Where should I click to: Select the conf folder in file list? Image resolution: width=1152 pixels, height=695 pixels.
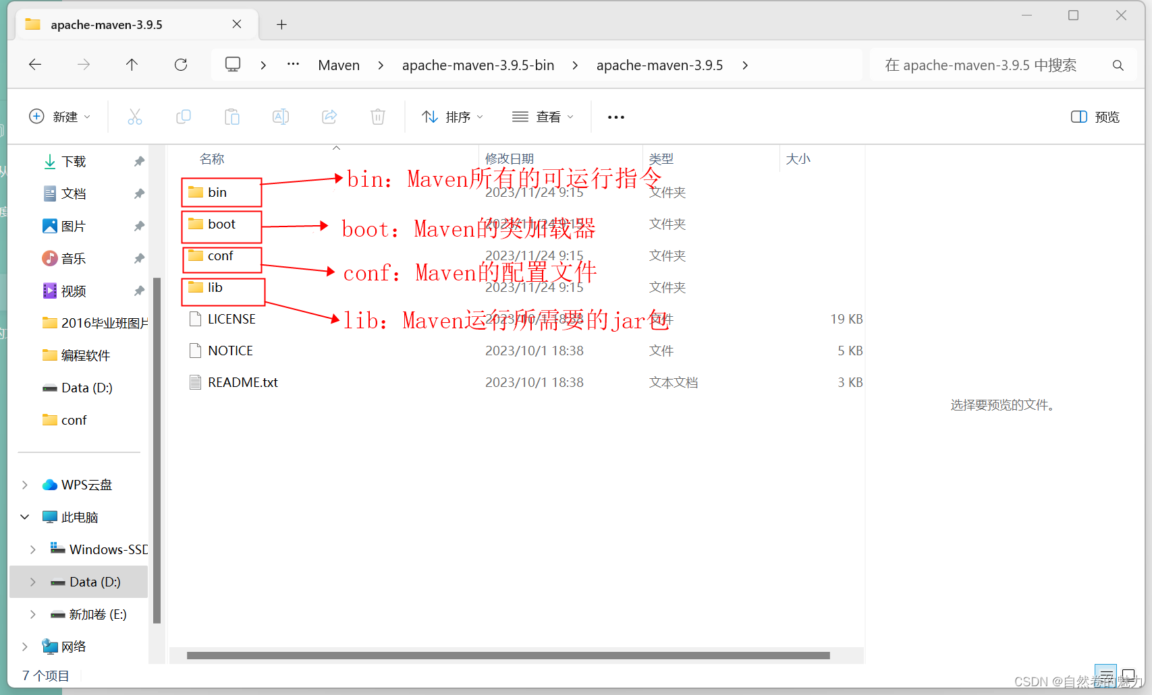coord(222,255)
